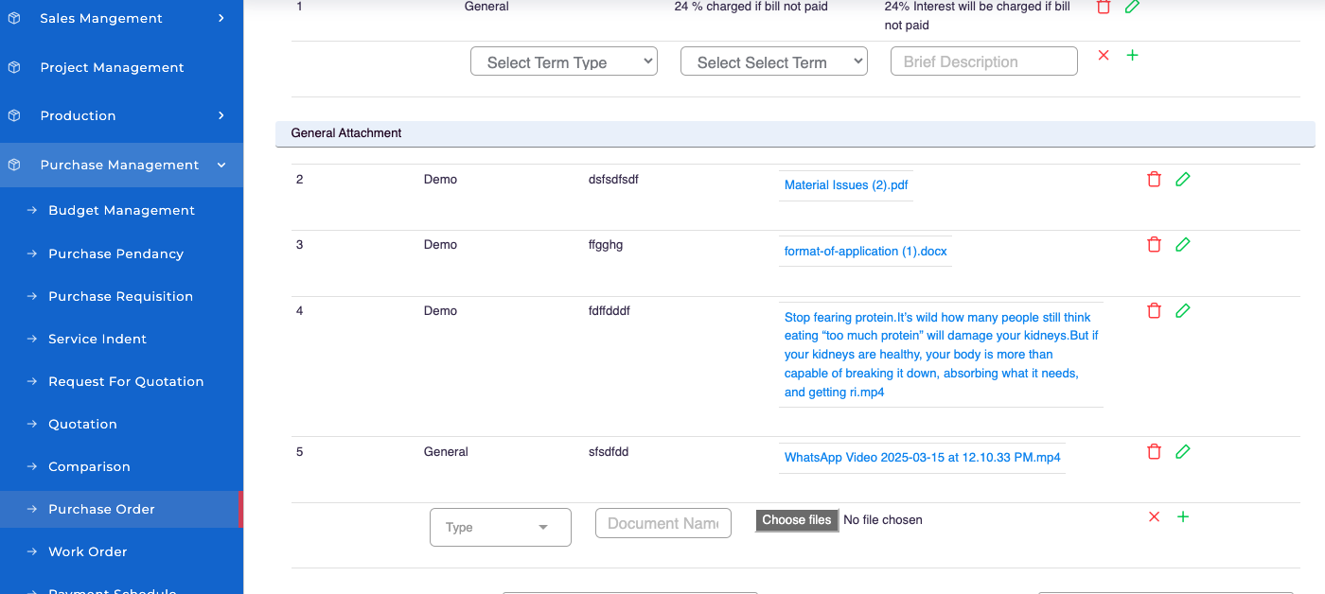Click red X to cancel the term row
The height and width of the screenshot is (594, 1325).
click(x=1104, y=56)
